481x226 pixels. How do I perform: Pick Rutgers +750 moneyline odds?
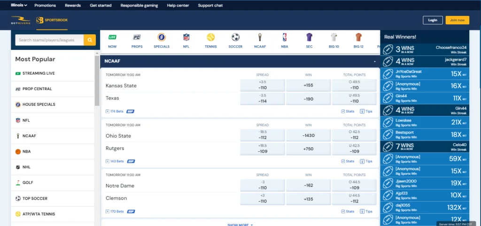coord(308,148)
